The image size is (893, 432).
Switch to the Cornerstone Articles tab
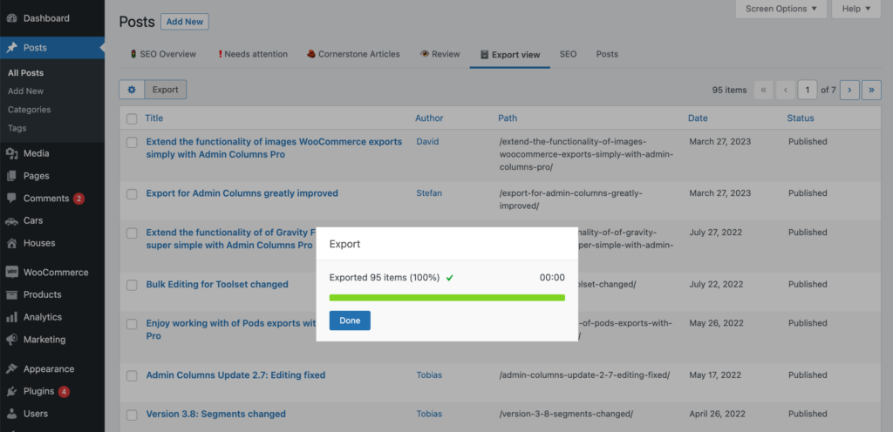click(353, 55)
